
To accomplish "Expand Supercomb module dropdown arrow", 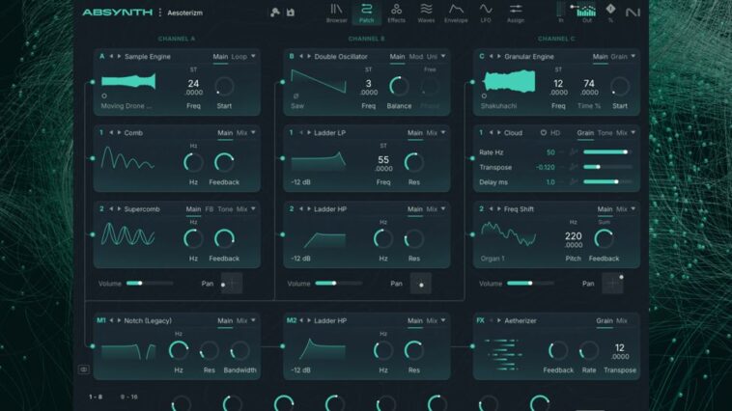I will 253,209.
